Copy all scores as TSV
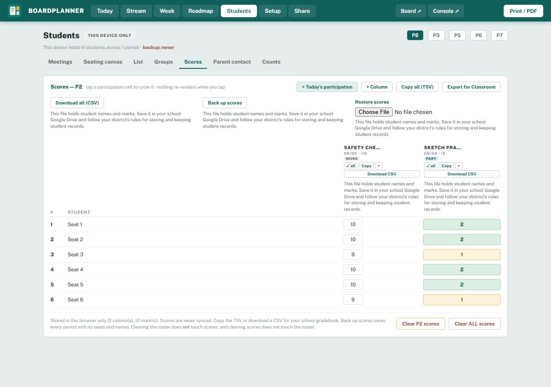Screen dimensions: 551x387 point(417,87)
